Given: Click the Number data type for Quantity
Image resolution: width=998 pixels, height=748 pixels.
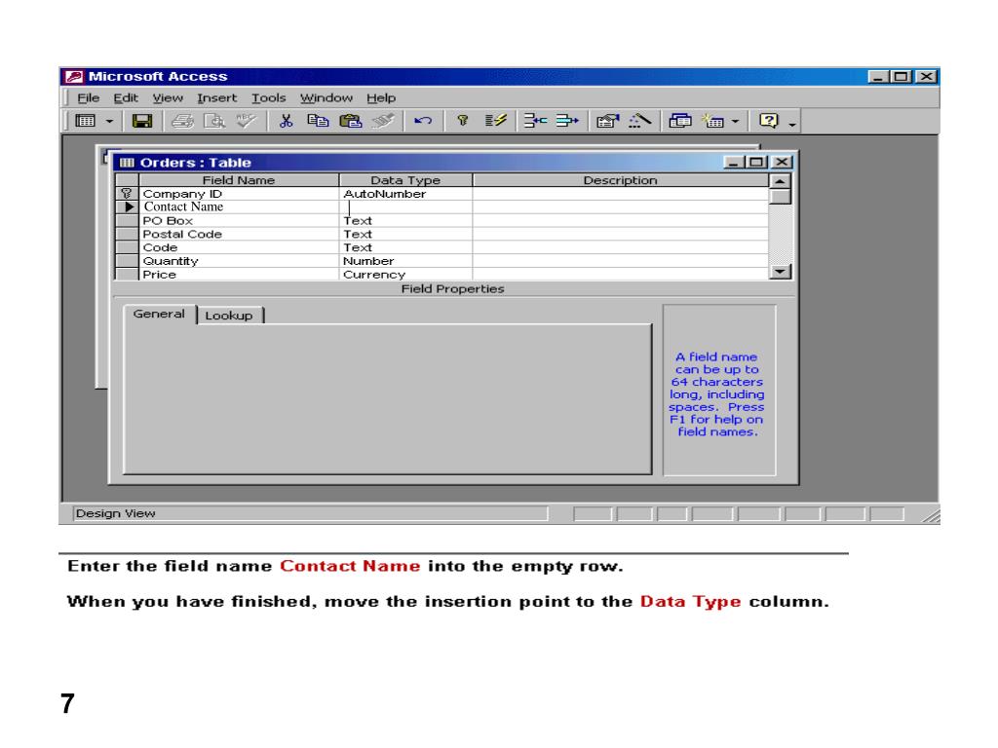Looking at the screenshot, I should point(367,261).
